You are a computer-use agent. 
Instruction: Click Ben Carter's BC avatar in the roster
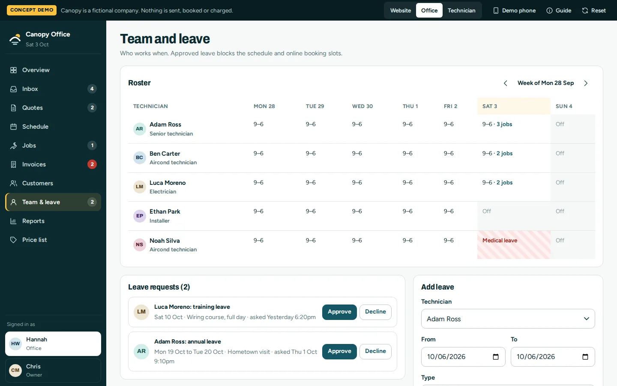coord(140,158)
